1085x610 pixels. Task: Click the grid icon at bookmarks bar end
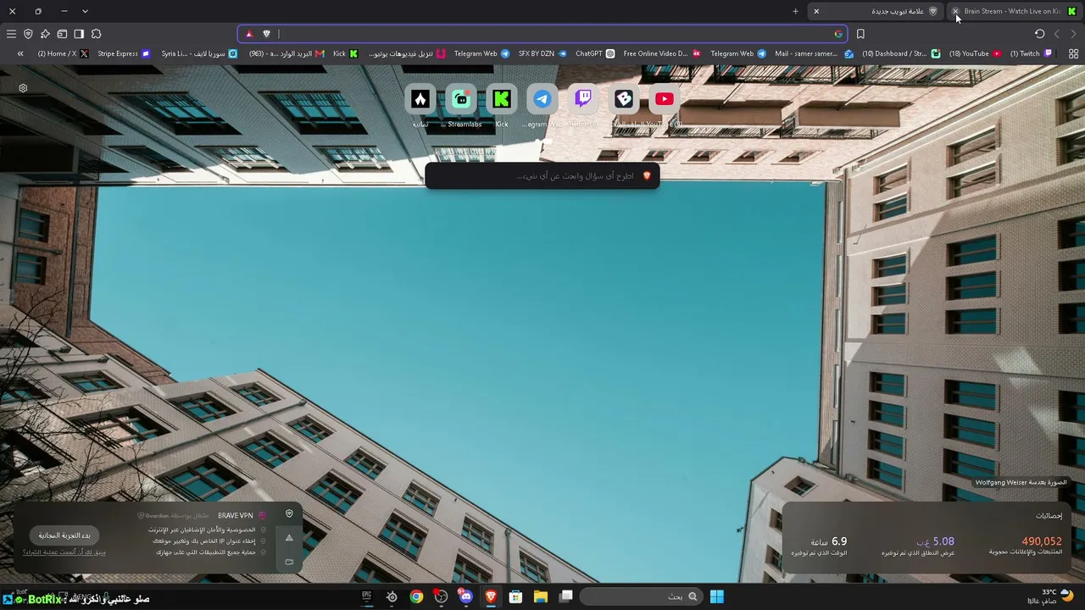pos(1073,53)
